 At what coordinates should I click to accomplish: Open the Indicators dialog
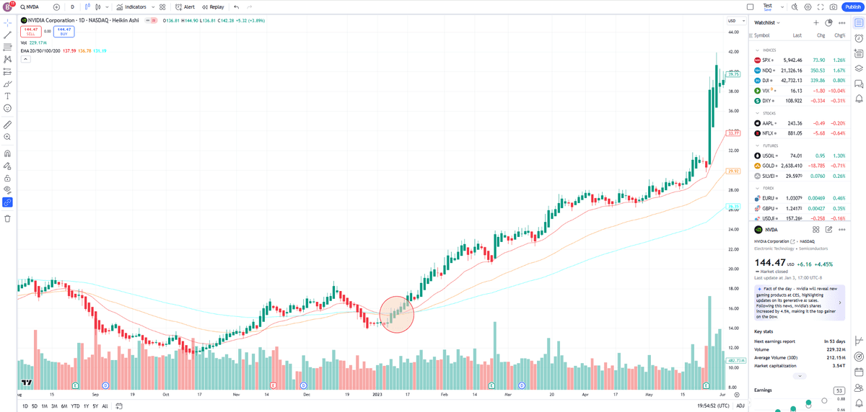130,6
